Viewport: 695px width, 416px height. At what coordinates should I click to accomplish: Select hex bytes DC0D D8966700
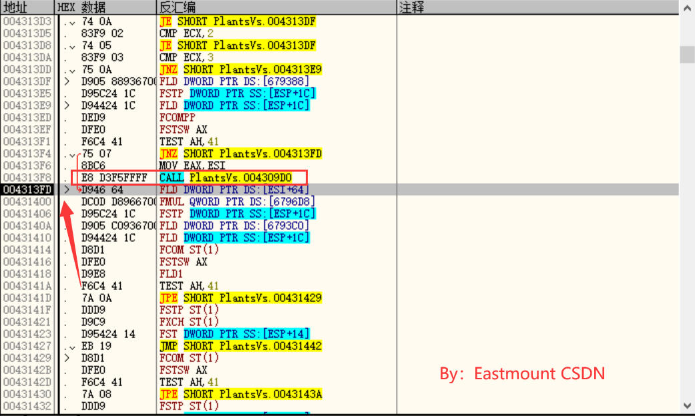pyautogui.click(x=118, y=202)
